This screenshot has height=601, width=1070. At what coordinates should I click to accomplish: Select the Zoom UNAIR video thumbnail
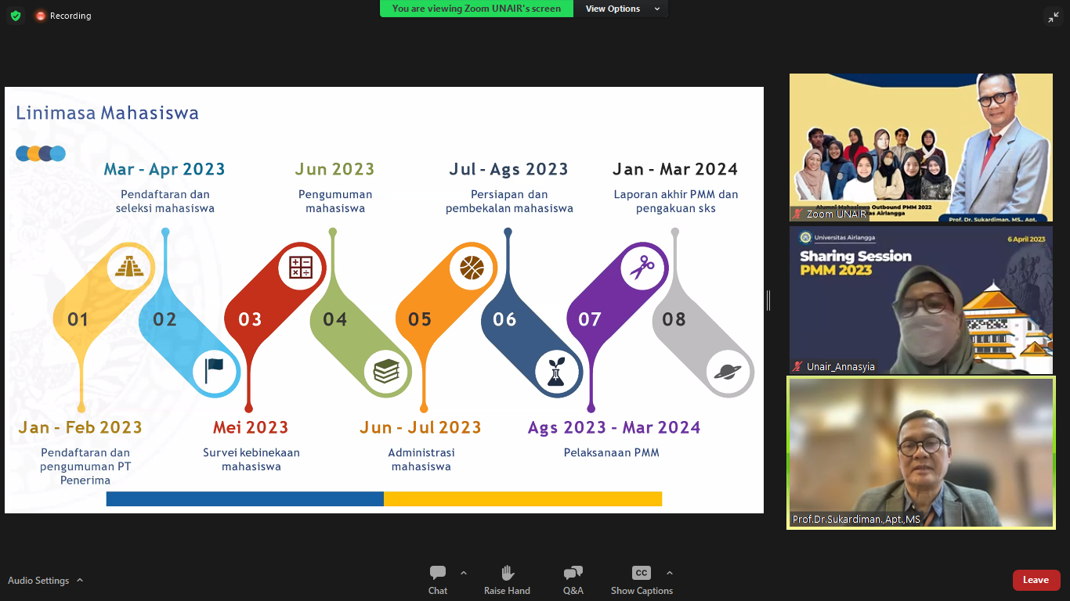click(920, 148)
